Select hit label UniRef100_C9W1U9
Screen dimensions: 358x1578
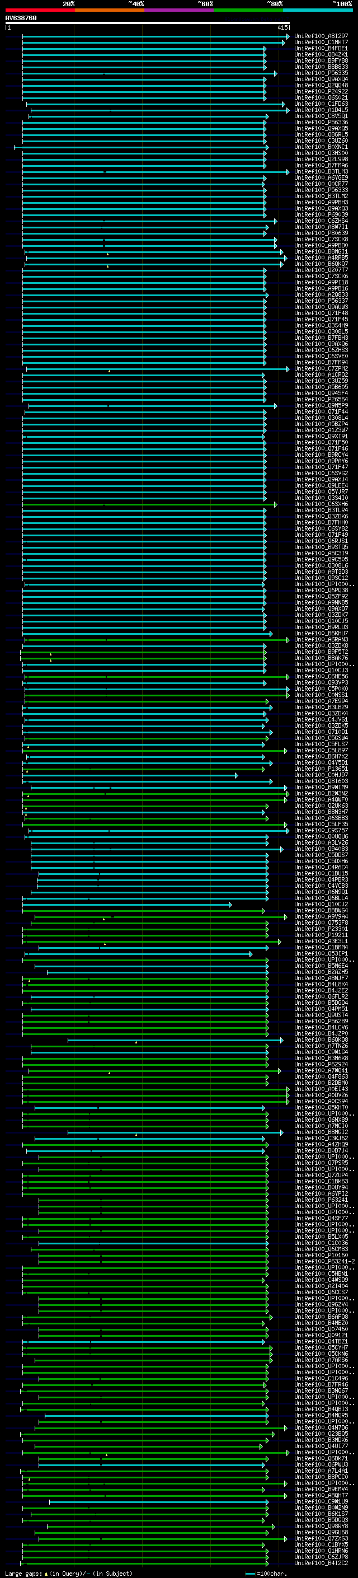pyautogui.click(x=321, y=1501)
